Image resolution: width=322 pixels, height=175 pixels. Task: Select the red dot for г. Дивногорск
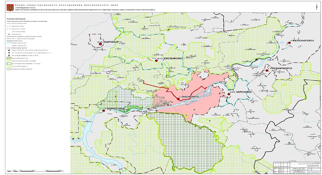click(104, 111)
